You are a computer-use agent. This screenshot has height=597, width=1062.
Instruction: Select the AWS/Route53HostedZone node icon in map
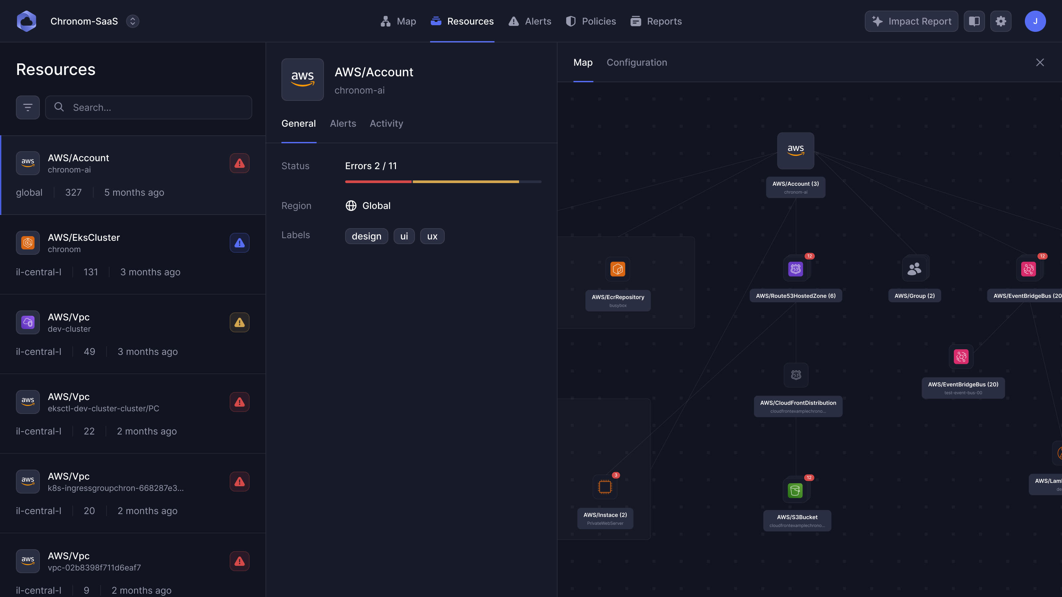pos(796,269)
